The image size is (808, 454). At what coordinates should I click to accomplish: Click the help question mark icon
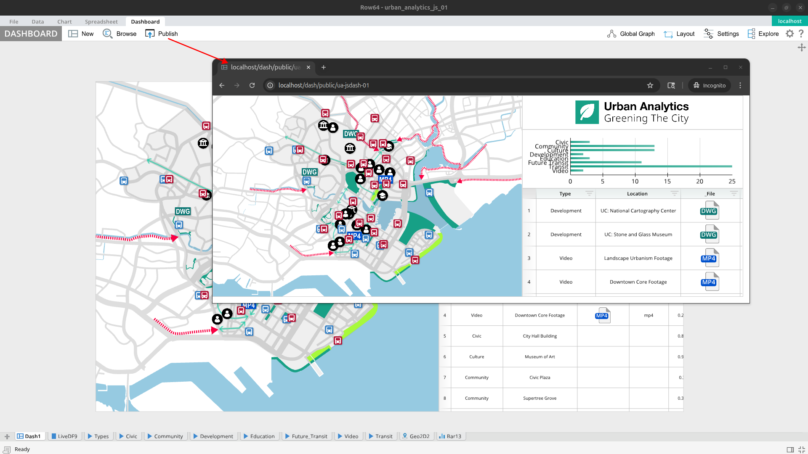pos(801,34)
